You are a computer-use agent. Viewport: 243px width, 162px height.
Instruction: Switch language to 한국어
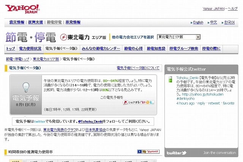[229, 22]
